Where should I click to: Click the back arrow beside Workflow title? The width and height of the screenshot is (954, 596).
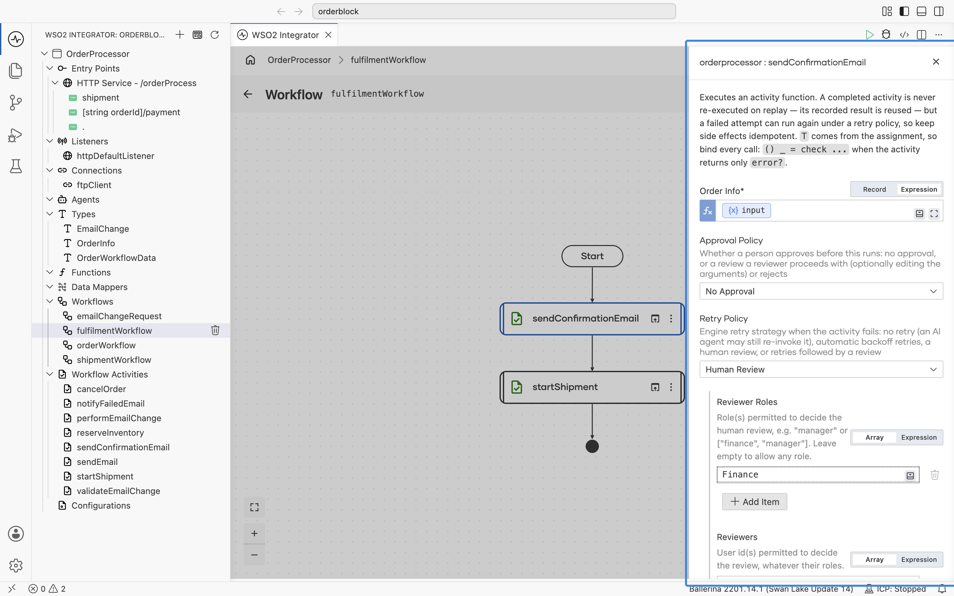point(247,94)
